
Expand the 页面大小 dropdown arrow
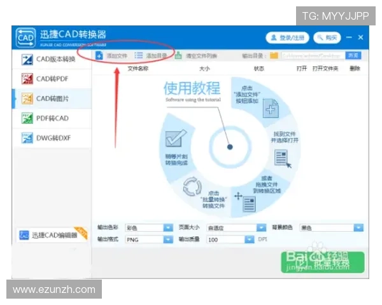pos(261,227)
